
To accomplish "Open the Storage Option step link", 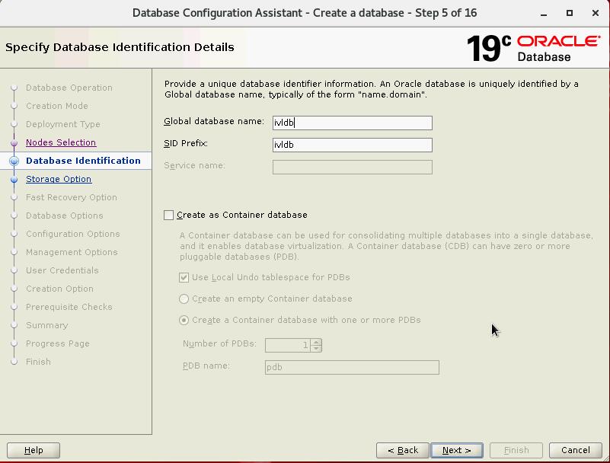I will click(x=59, y=179).
